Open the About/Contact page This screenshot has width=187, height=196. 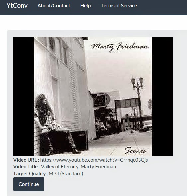pos(54,6)
